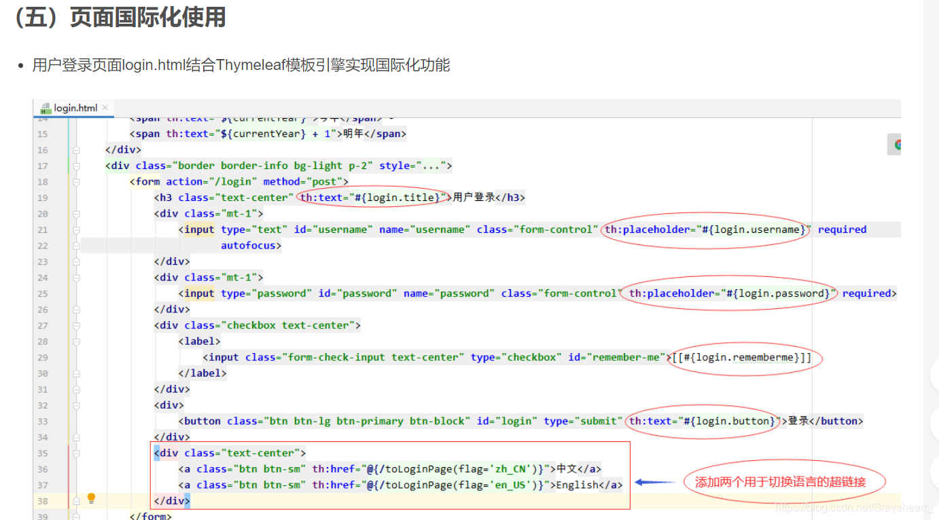
Task: Click the th:text="#{login.title}" attribute
Action: (x=374, y=198)
